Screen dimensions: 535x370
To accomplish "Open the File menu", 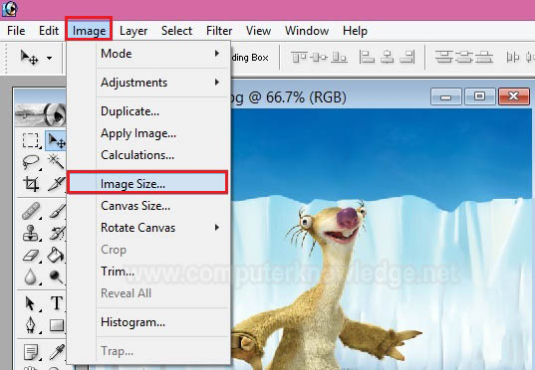I will 16,31.
